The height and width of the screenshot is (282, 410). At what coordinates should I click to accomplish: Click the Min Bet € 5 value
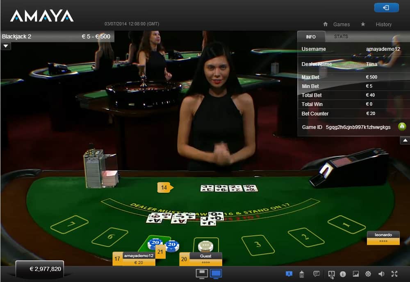[x=369, y=86]
